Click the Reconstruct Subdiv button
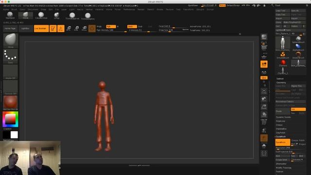This screenshot has height=175, width=311. click(291, 102)
